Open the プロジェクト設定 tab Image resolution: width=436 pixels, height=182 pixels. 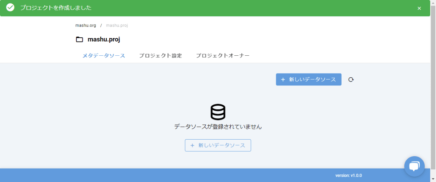click(161, 56)
